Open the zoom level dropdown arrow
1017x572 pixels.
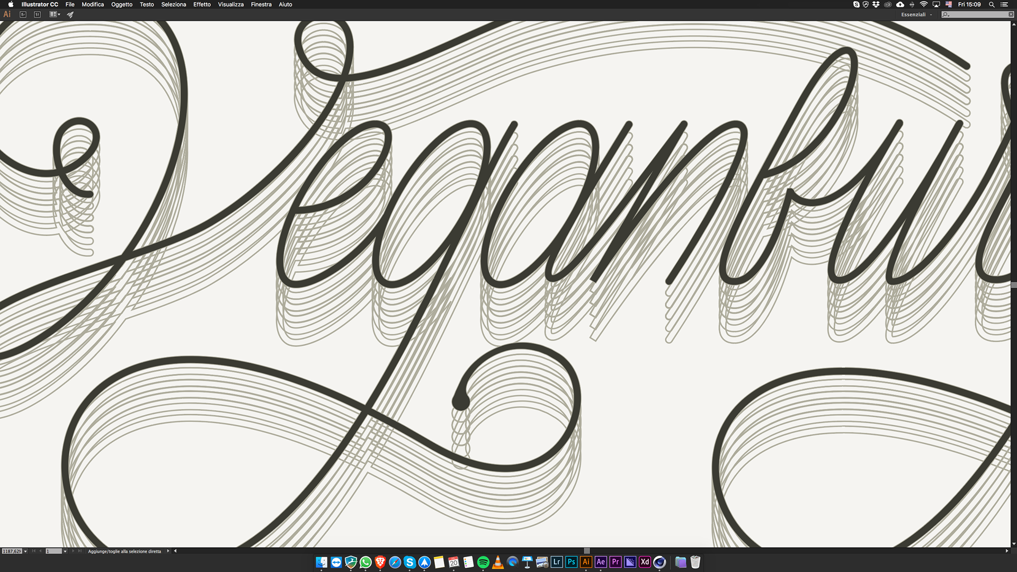25,551
